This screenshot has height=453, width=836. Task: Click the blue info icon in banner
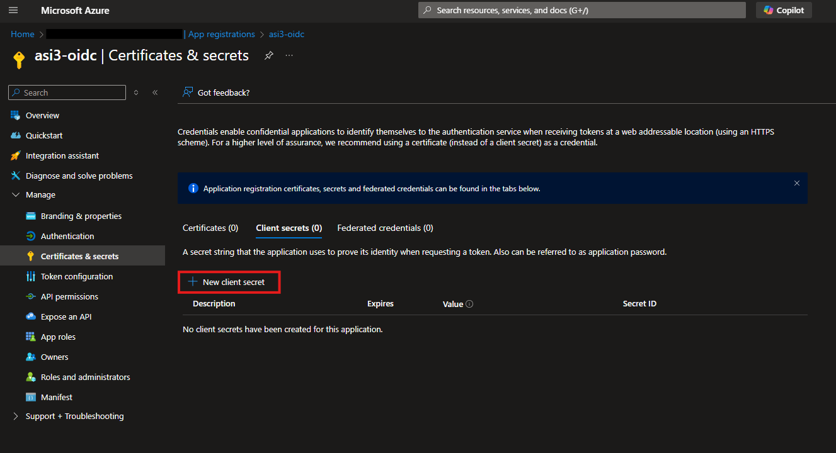(x=193, y=188)
